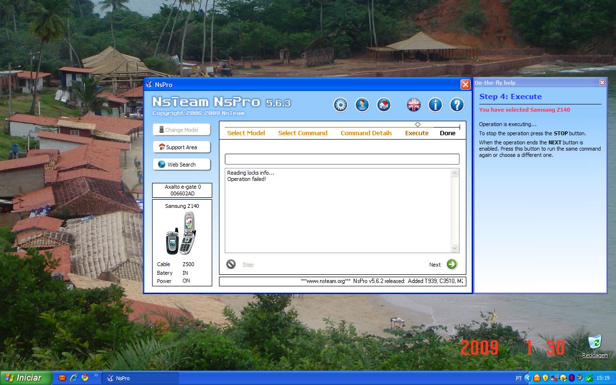
Task: Click the green check flag tray icon
Action: click(x=589, y=378)
